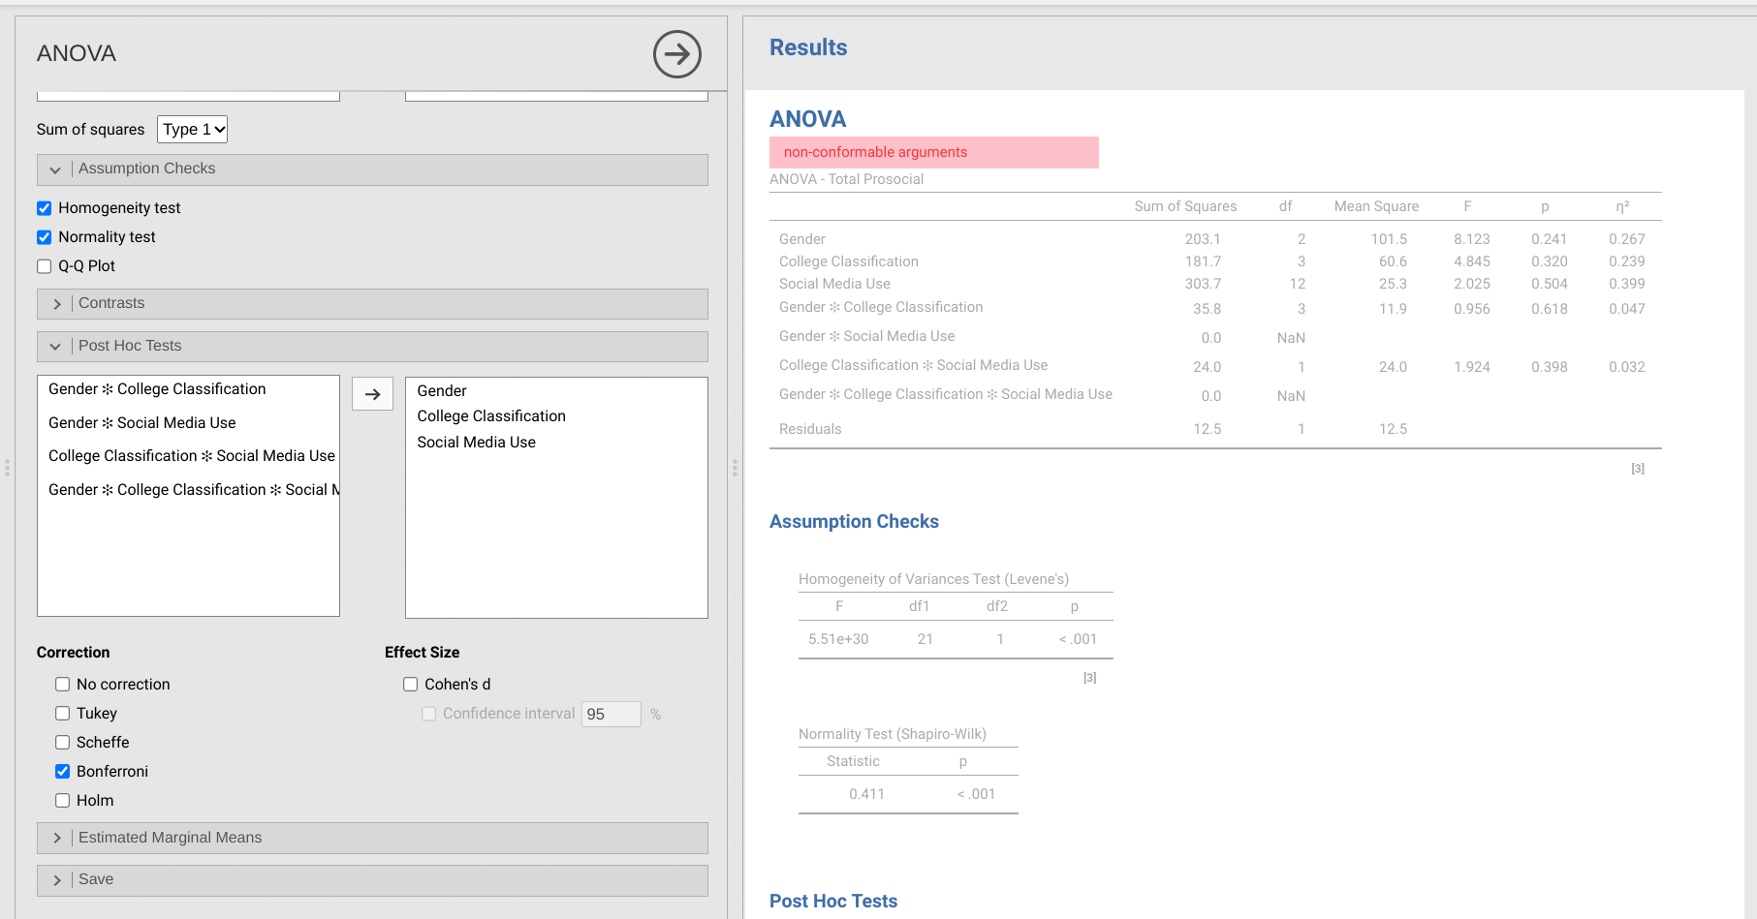The width and height of the screenshot is (1757, 919).
Task: Enable the Q-Q Plot checkbox
Action: (45, 266)
